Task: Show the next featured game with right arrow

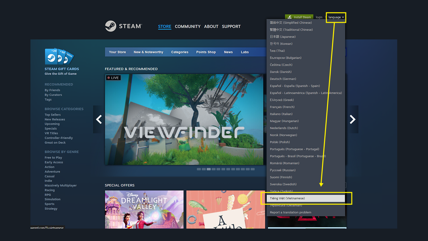Action: click(x=352, y=119)
